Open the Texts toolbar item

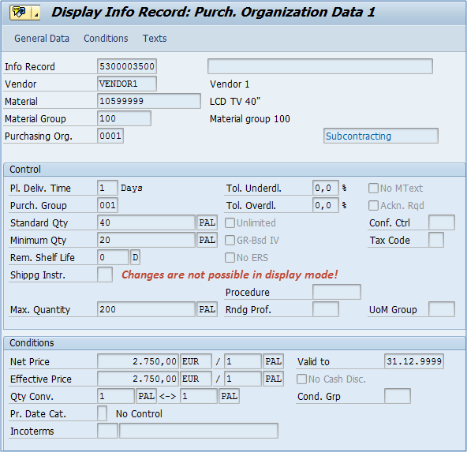tap(155, 39)
